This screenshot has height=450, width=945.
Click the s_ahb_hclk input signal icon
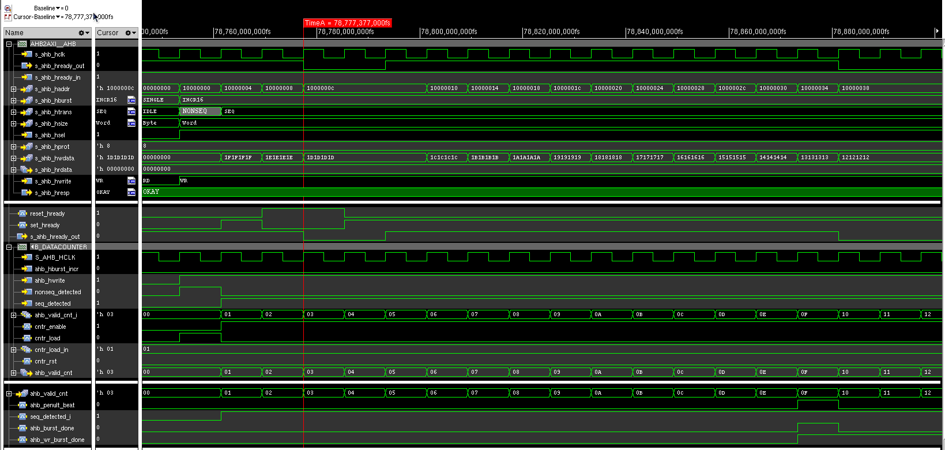point(27,54)
